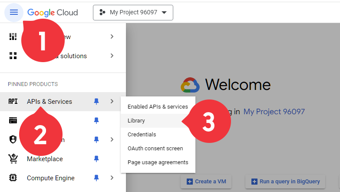
Task: Open the My Project 96097 link
Action: tap(274, 112)
